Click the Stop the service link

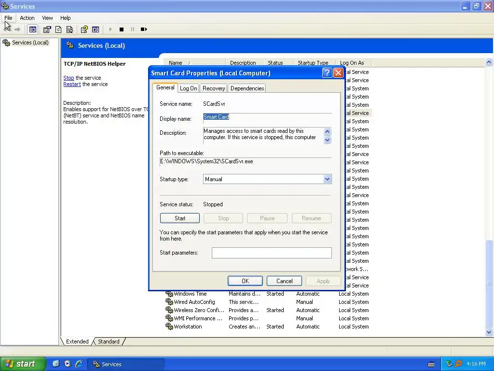pos(69,78)
